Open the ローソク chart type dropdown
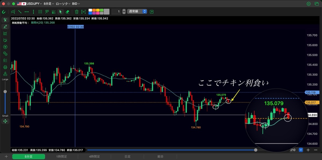Viewport: 322px width, 160px height. coord(63,4)
